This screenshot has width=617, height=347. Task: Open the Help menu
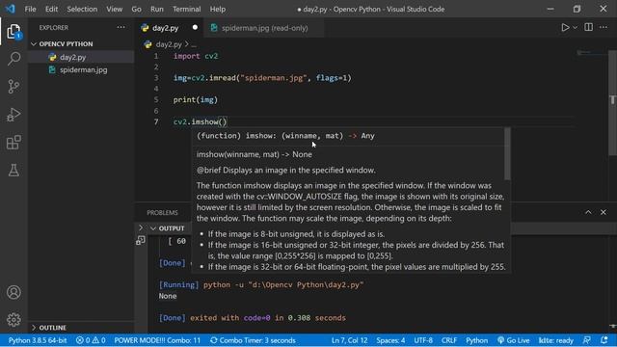pyautogui.click(x=218, y=9)
